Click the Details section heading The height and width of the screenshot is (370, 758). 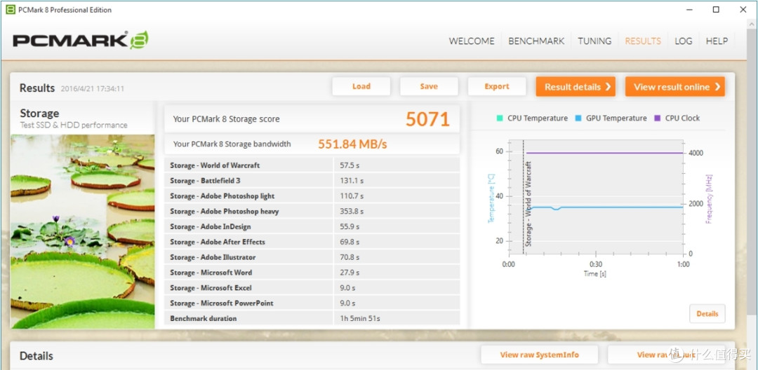click(x=36, y=356)
